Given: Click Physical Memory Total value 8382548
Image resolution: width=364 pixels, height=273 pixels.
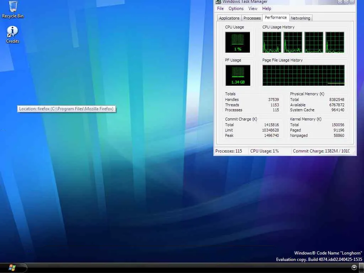Looking at the screenshot, I should click(x=337, y=100).
